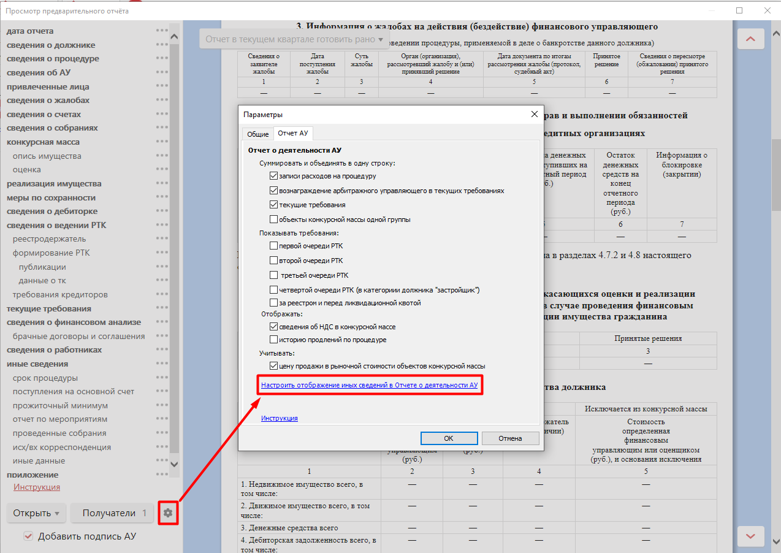Close the Параметры dialog with X
The width and height of the screenshot is (781, 553).
point(533,114)
